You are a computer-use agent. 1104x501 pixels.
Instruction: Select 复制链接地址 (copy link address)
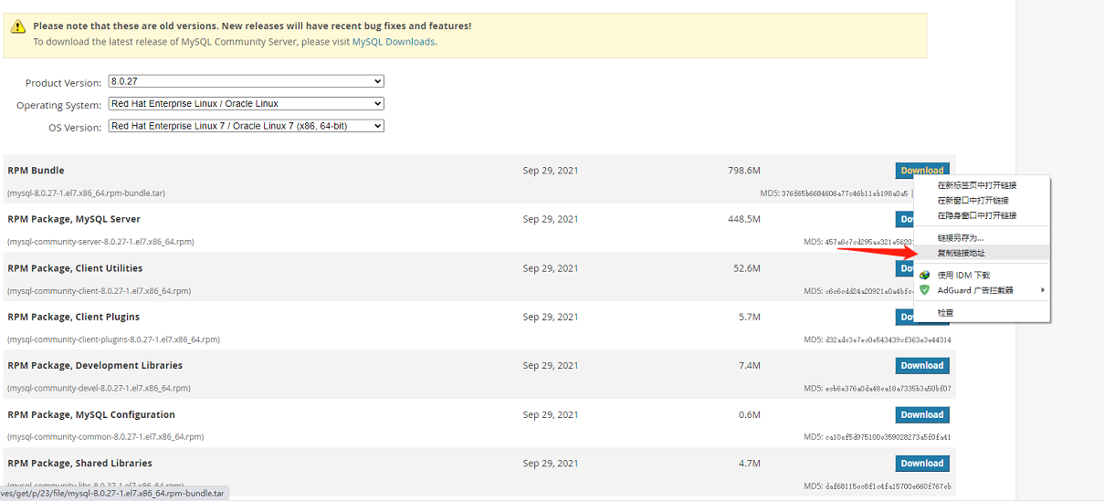click(x=962, y=253)
